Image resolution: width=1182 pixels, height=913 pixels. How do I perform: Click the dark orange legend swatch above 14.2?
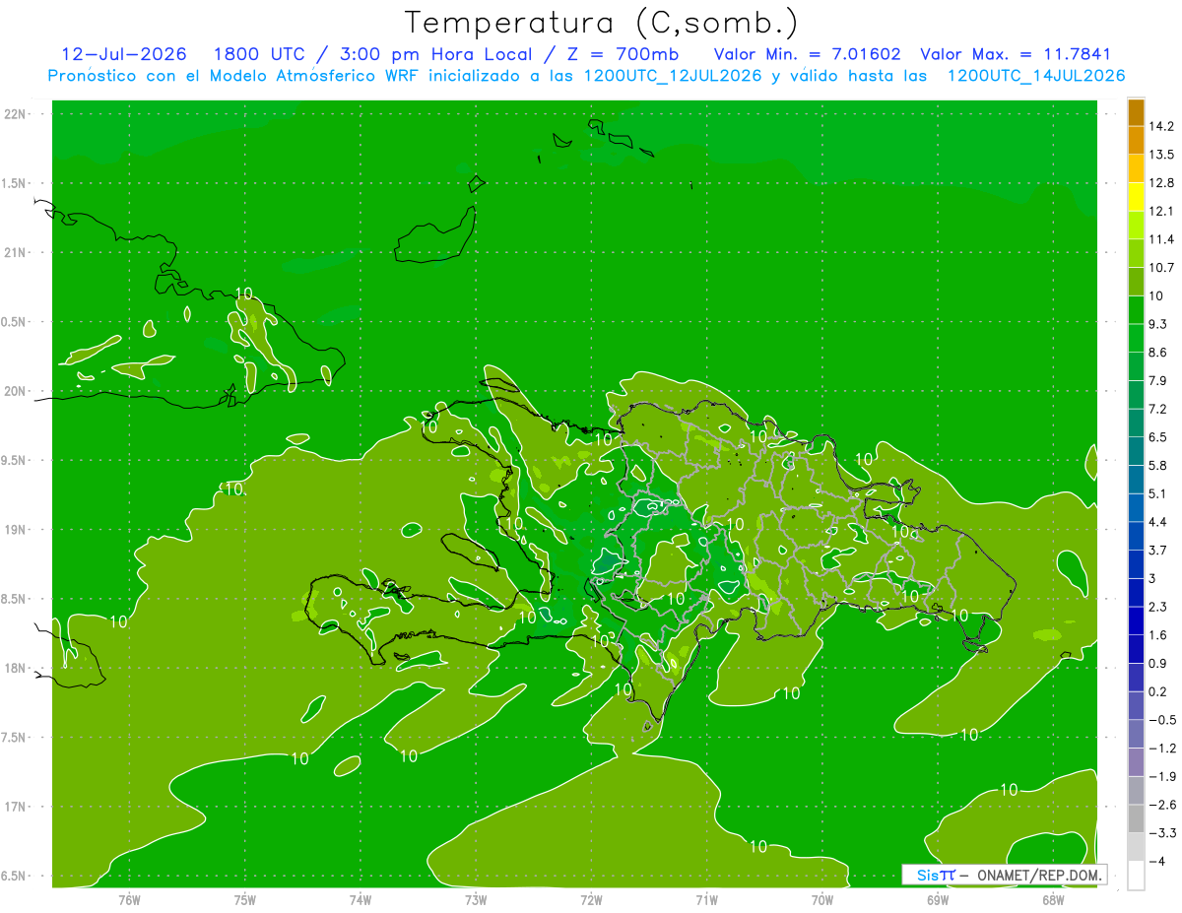pyautogui.click(x=1136, y=112)
